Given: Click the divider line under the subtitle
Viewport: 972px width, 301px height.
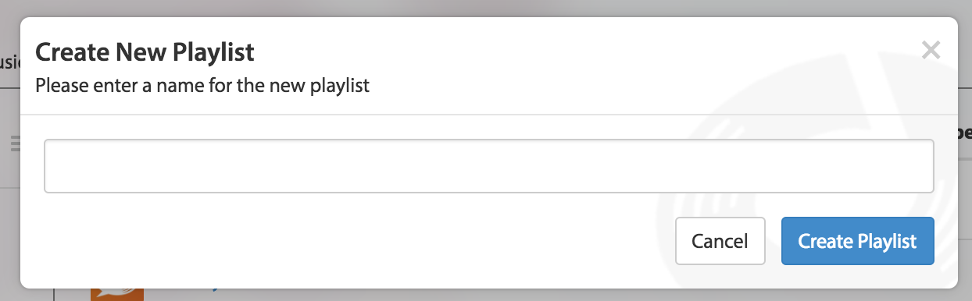Looking at the screenshot, I should point(489,115).
